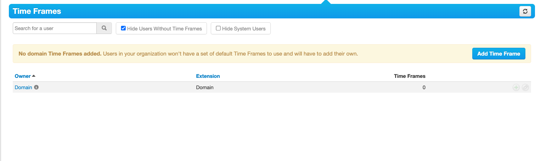Enable Hide System Users checkbox
Image resolution: width=541 pixels, height=161 pixels.
[x=218, y=28]
